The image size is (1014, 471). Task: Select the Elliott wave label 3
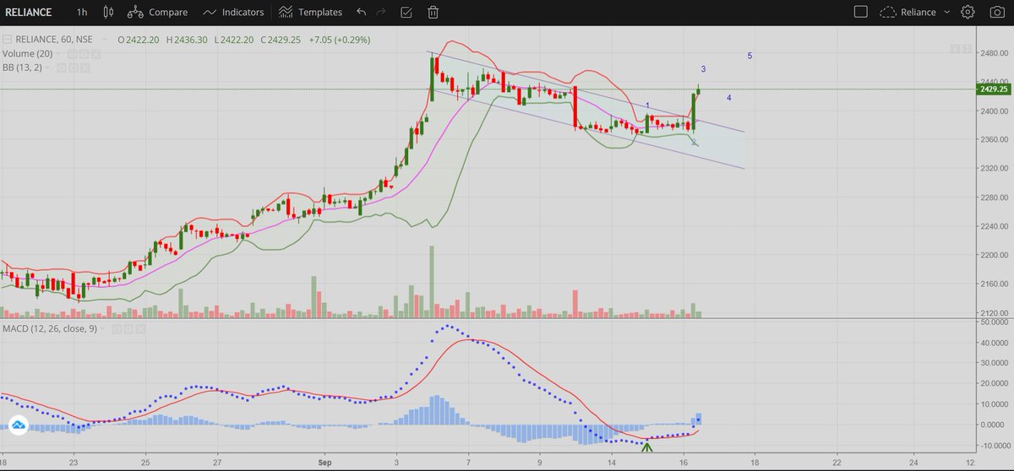[703, 68]
